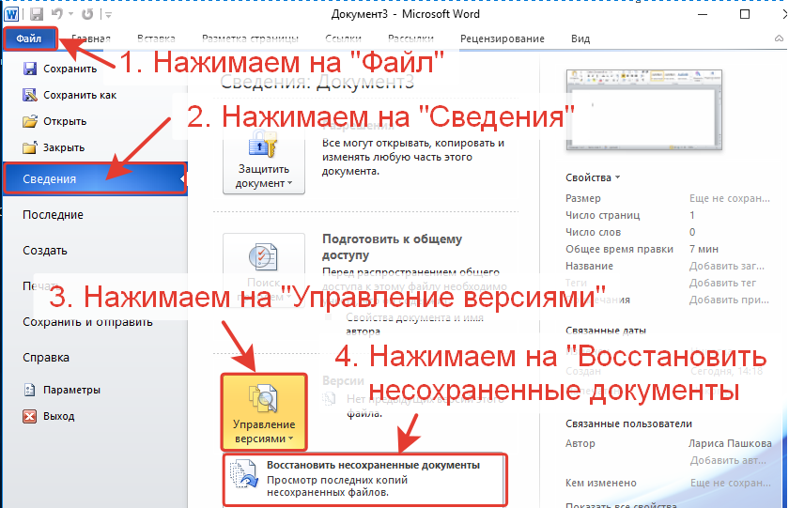Screen dimensions: 789x508
Task: Click Добавить авт... author field
Action: coord(728,460)
